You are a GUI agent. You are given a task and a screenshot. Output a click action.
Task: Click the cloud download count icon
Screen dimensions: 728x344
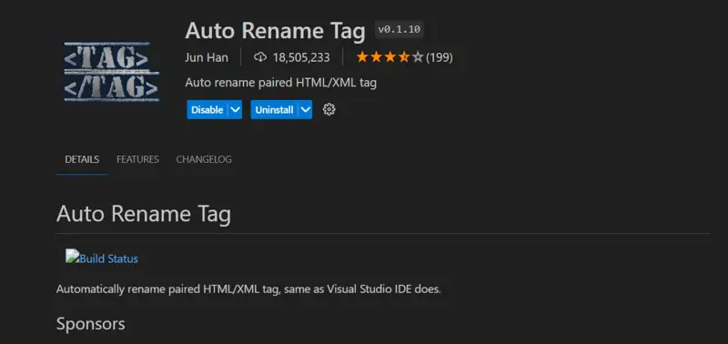pos(260,57)
